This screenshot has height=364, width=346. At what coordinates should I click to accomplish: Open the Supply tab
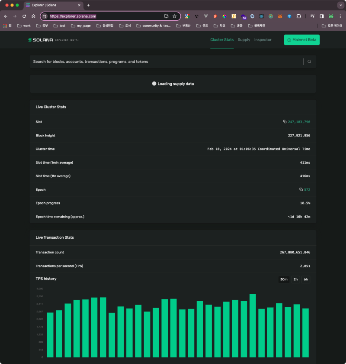coord(244,40)
